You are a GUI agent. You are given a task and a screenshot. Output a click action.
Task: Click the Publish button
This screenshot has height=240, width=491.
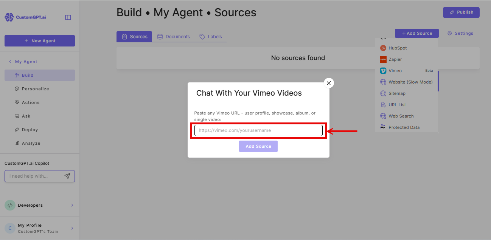(x=461, y=12)
